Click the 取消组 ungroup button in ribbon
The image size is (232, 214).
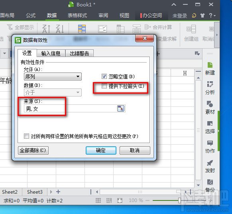click(208, 33)
